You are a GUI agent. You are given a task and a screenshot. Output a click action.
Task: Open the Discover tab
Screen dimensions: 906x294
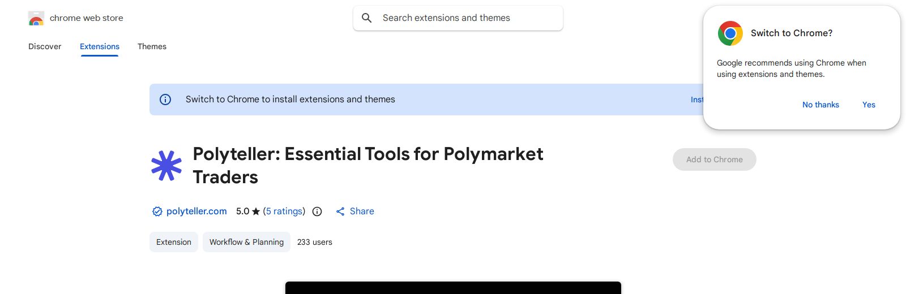coord(45,46)
